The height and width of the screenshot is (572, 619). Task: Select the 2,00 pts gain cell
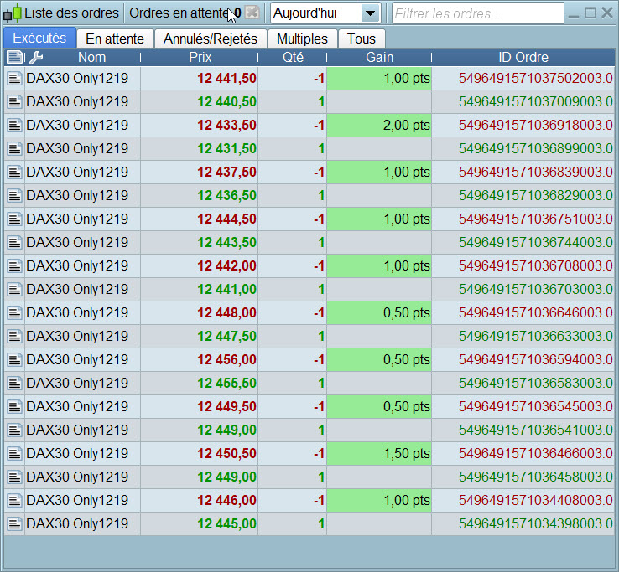click(x=379, y=126)
